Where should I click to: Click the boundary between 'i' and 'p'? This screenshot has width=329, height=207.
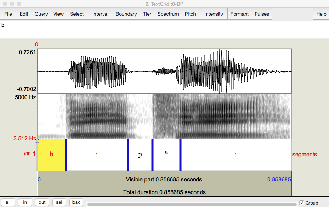coord(128,155)
